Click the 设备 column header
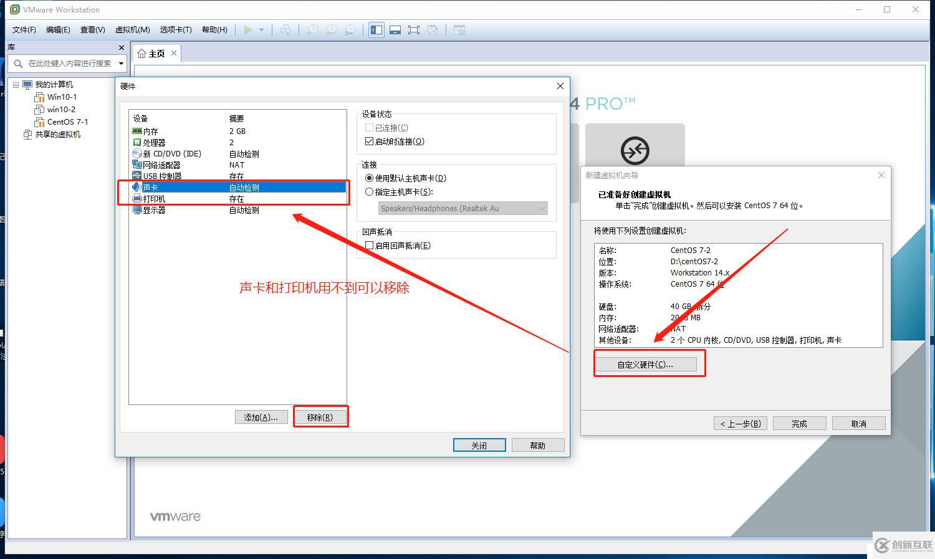Image resolution: width=935 pixels, height=559 pixels. click(177, 118)
